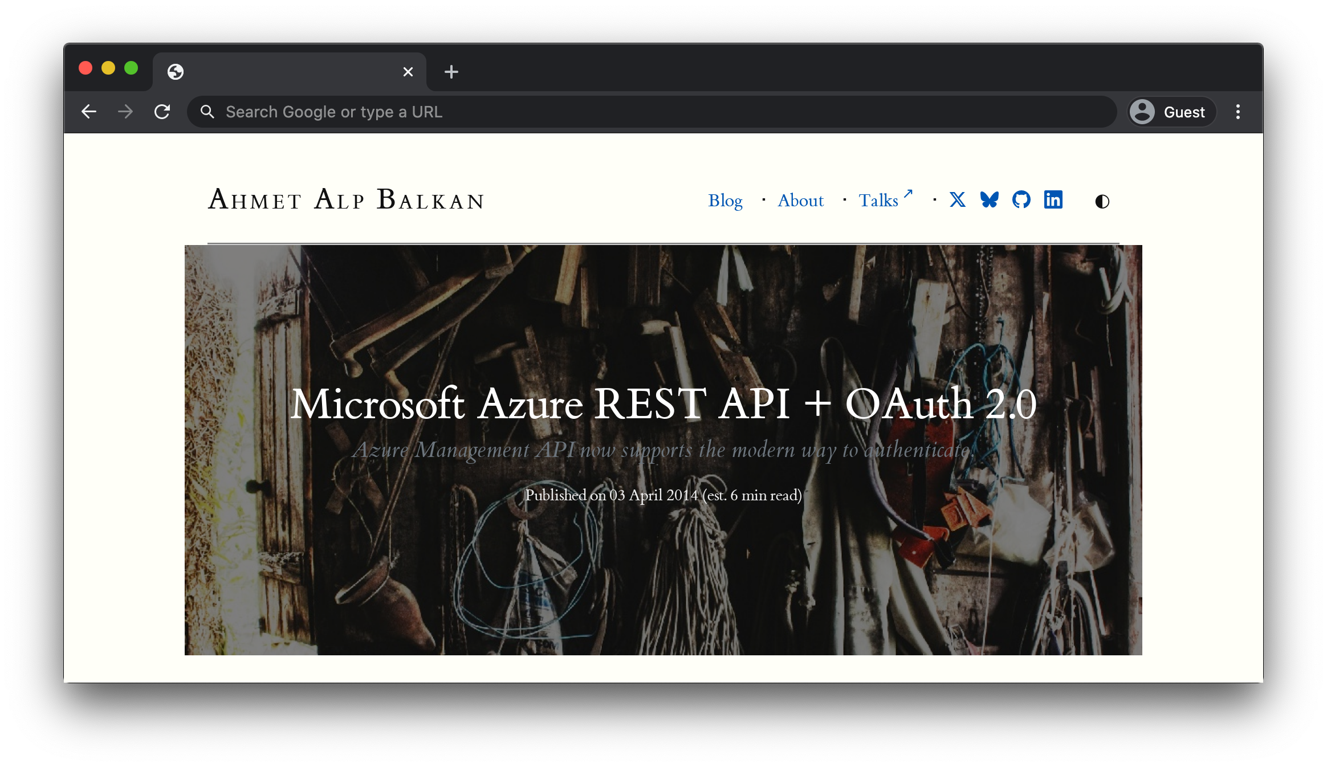Minimize the window with the yellow button
Screen dimensions: 1327x767
coord(108,68)
